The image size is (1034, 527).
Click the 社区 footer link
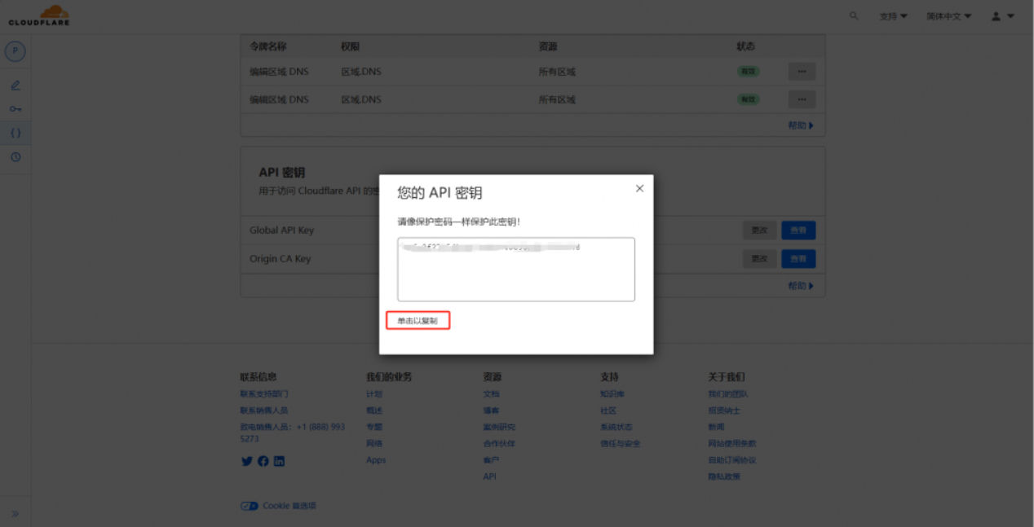pyautogui.click(x=608, y=411)
